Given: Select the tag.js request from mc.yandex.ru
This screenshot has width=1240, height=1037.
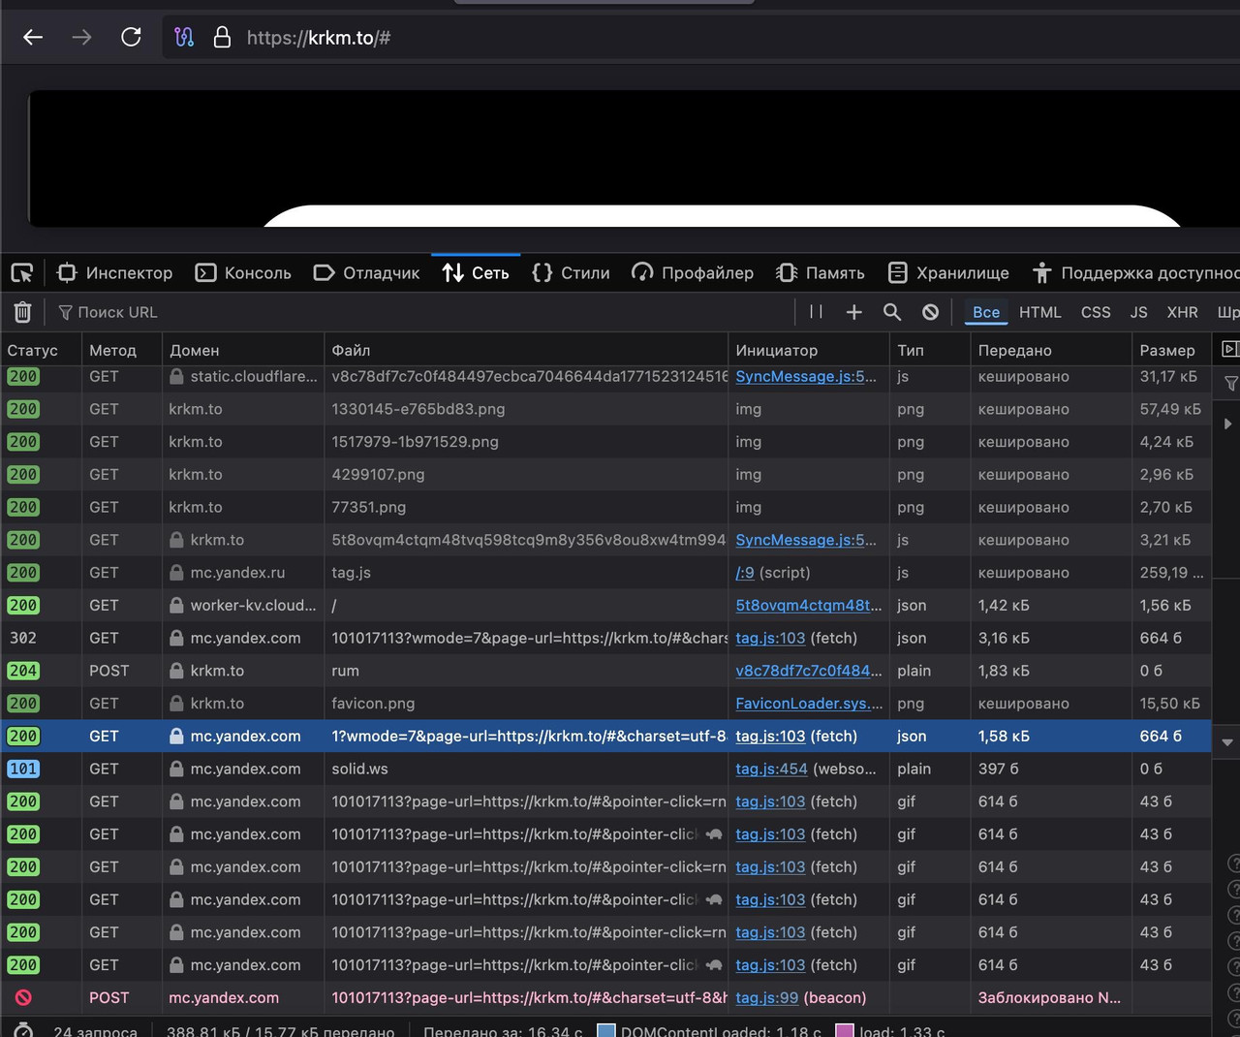Looking at the screenshot, I should [605, 573].
